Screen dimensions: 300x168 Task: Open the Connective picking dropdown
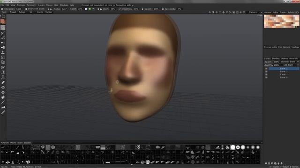coord(125,5)
